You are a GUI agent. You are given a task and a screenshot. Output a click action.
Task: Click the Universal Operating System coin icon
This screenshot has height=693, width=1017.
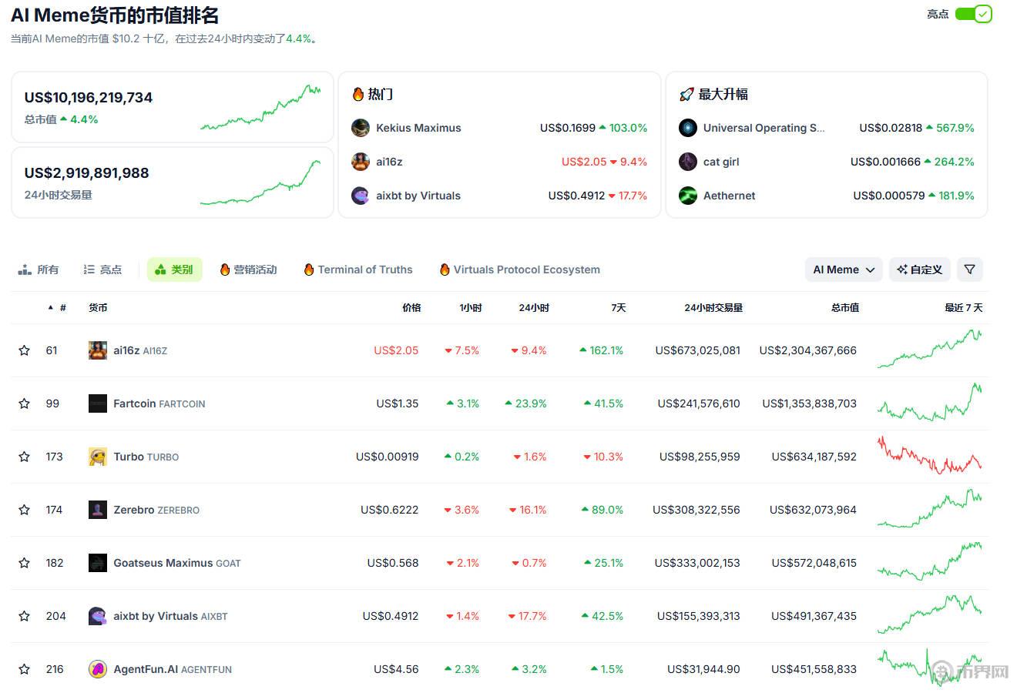(688, 128)
